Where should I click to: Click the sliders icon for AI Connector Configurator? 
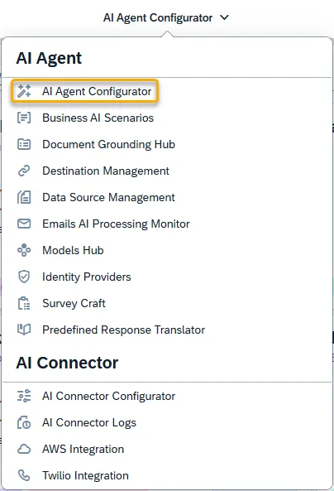pos(24,396)
